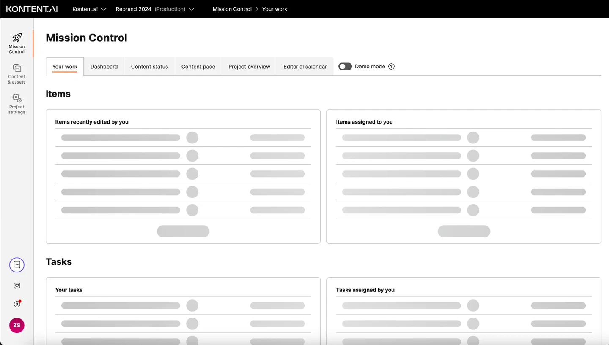Click the Kontent.ai logo
Viewport: 609px width, 345px height.
tap(32, 9)
